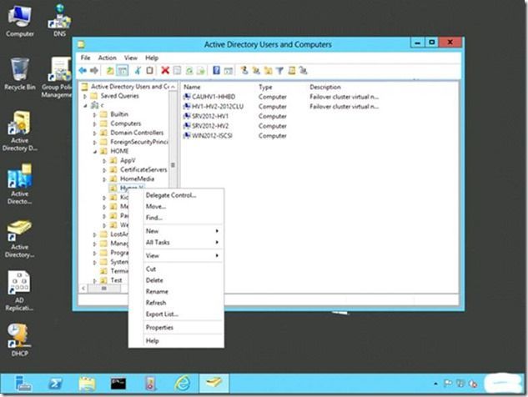Expand the Computers folder node
This screenshot has height=397, width=528.
click(94, 124)
